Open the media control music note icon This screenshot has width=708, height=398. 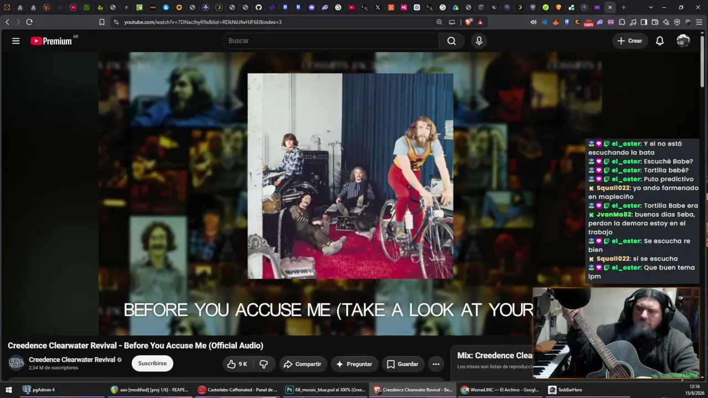pos(633,22)
